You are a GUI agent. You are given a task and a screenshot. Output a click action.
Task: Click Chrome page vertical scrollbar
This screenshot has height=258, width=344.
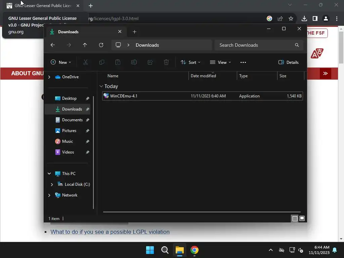(x=341, y=47)
